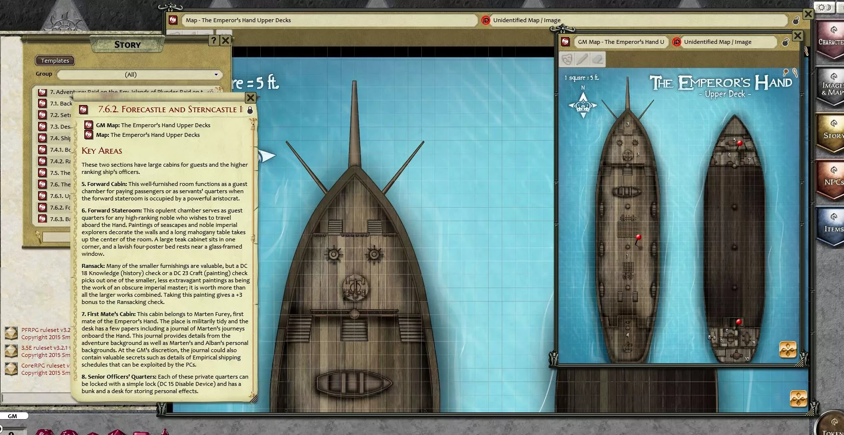Toggle ID state on Upper Decks Map window
This screenshot has height=435, width=844.
click(x=485, y=20)
